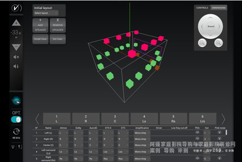242x162 pixels.
Task: Open PEQ for Left (L) speaker
Action: click(197, 133)
